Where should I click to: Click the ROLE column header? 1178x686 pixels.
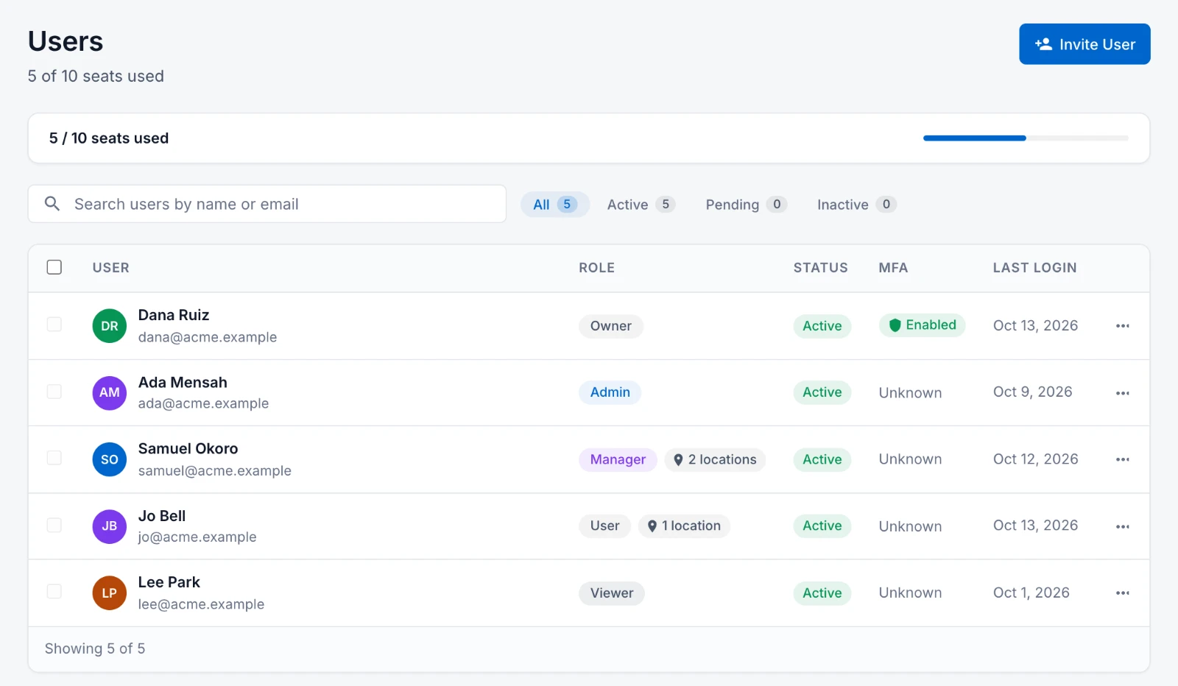pos(596,268)
